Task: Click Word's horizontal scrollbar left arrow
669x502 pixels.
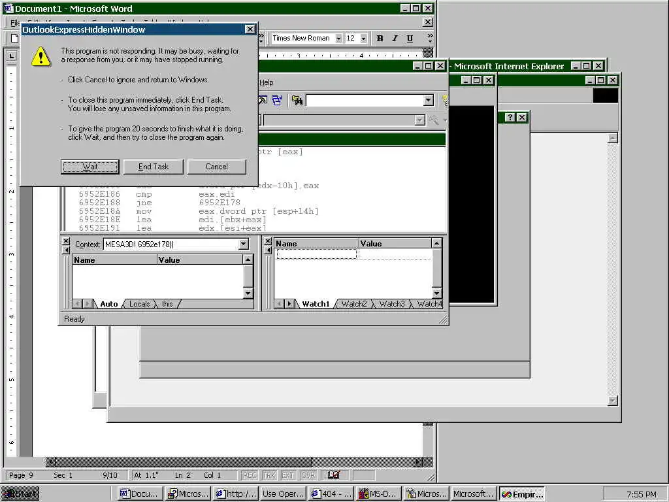Action: tap(51, 462)
